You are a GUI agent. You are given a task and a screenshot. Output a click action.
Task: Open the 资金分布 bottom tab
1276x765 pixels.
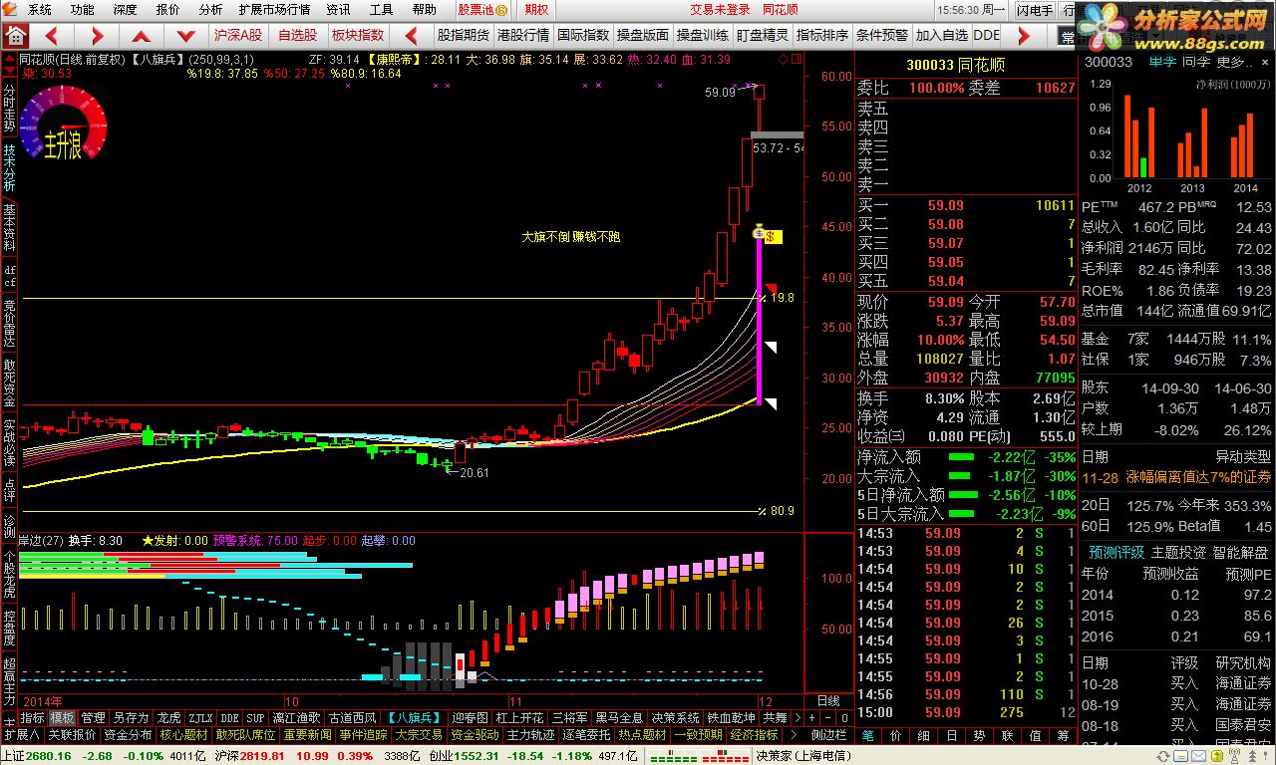coord(128,734)
